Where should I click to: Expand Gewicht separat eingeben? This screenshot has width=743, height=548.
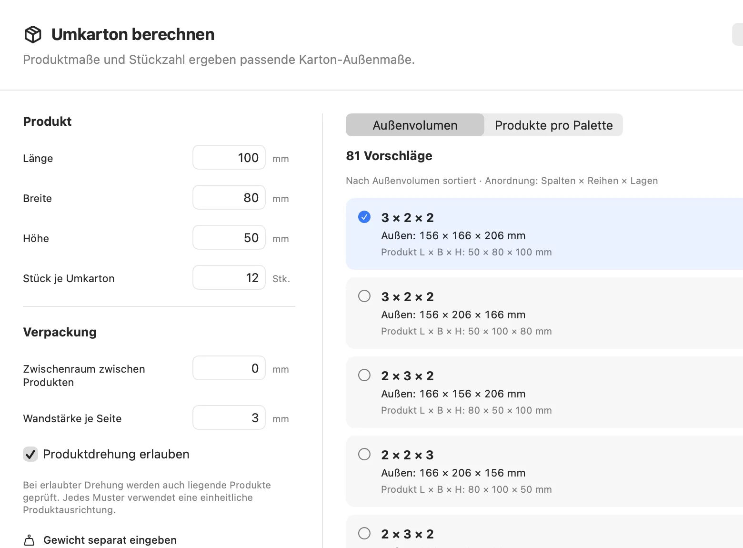tap(110, 540)
